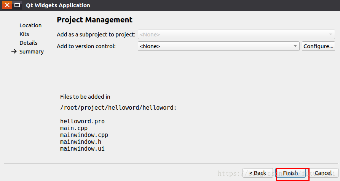
Task: Select the Summary step in the wizard sidebar
Action: [32, 52]
